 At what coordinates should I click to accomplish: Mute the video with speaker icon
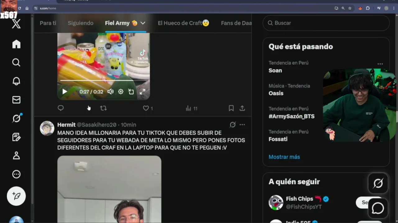point(110,92)
